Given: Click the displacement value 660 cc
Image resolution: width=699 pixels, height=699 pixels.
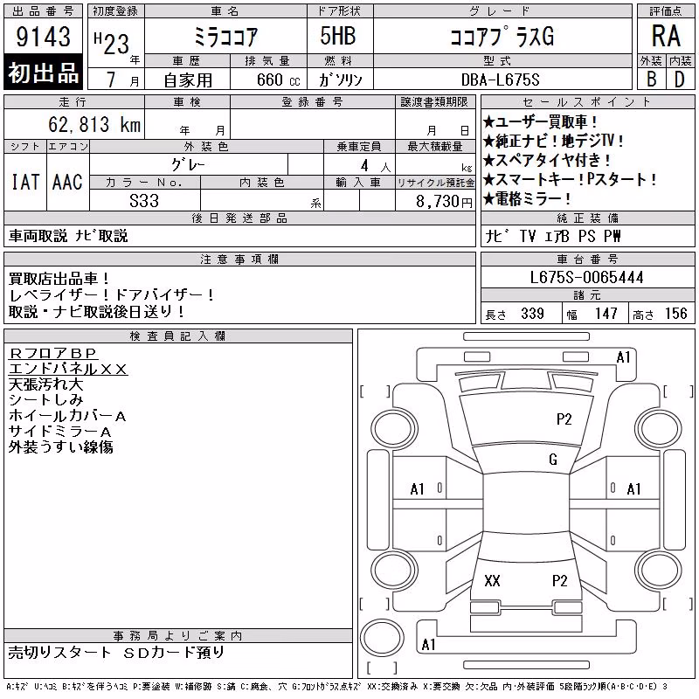Looking at the screenshot, I should point(278,80).
